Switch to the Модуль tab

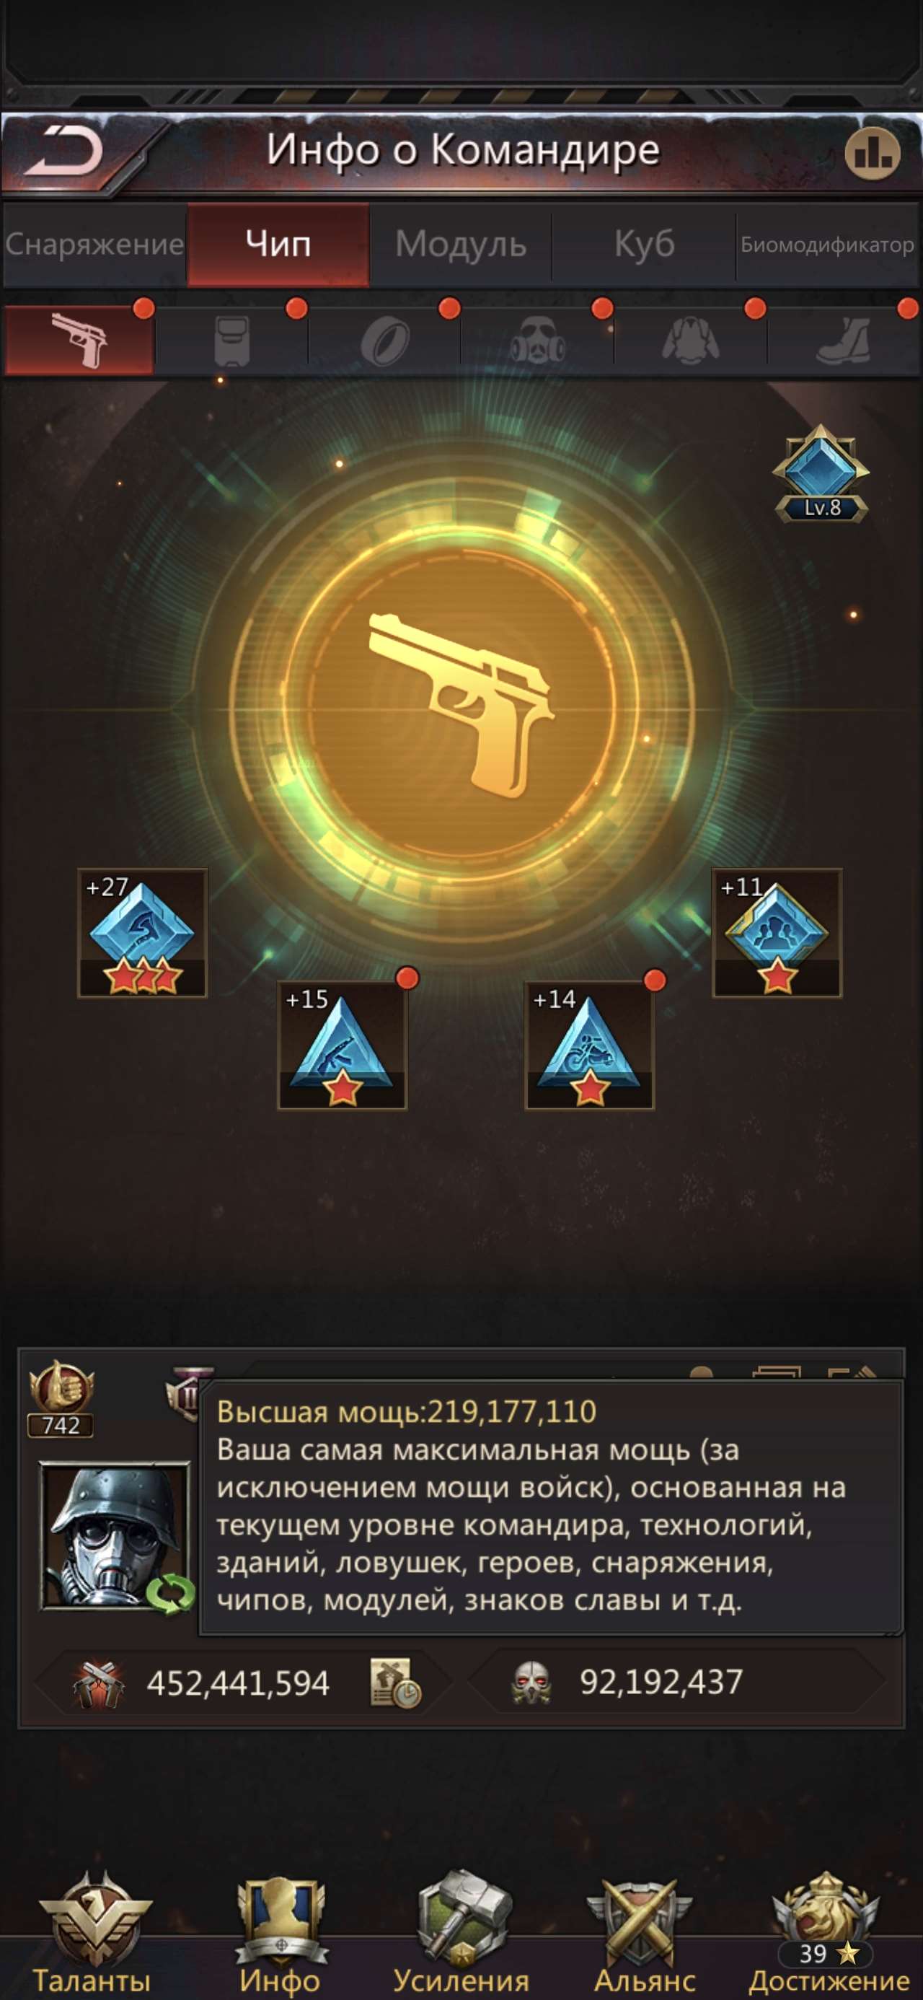pos(460,245)
